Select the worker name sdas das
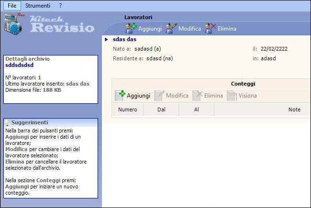The image size is (311, 208). (x=125, y=40)
